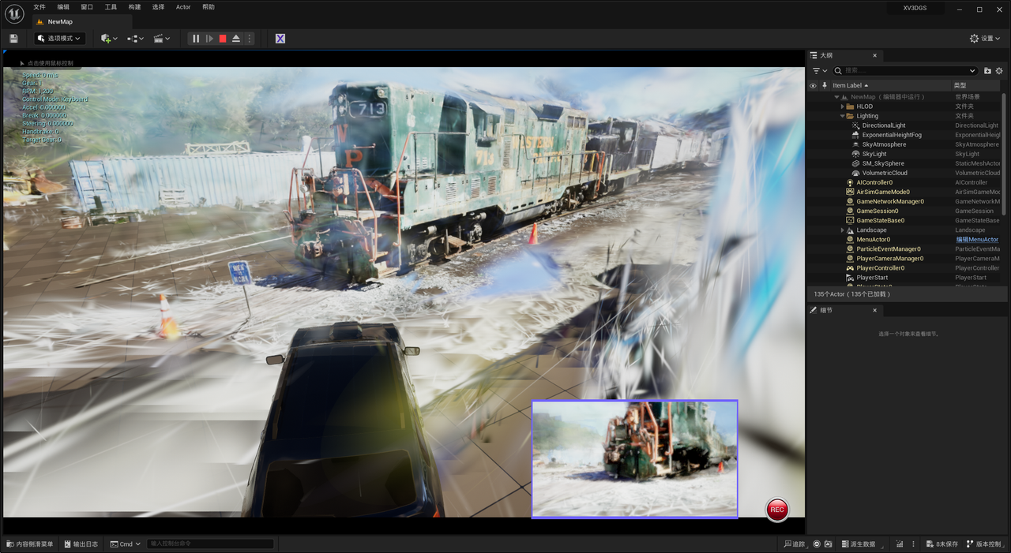The height and width of the screenshot is (553, 1011).
Task: Select the PlayerController0 gamepad icon
Action: coord(850,267)
